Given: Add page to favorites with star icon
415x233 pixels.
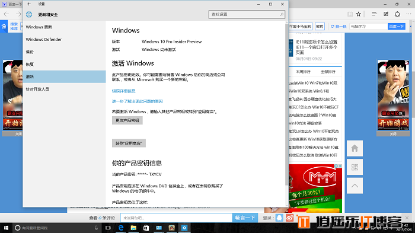Looking at the screenshot, I should click(358, 14).
